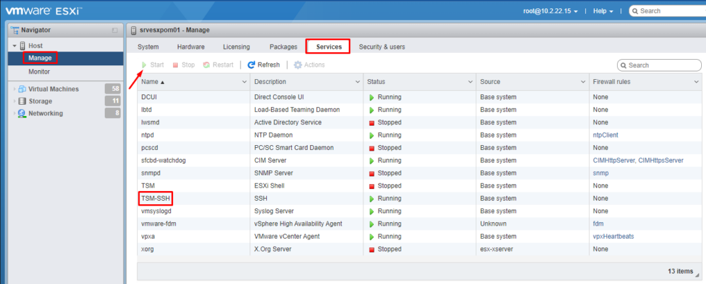
Task: Open the CIMHttpServer, CIMHttpsServer firewall link
Action: click(x=638, y=160)
